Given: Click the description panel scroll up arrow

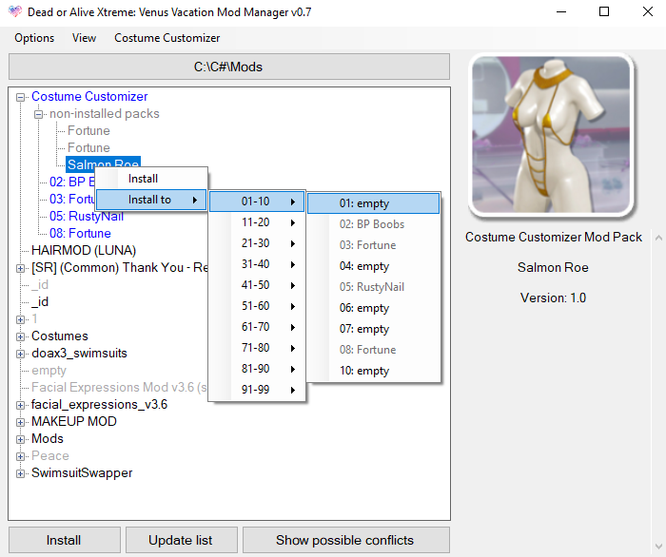Looking at the screenshot, I should click(658, 238).
